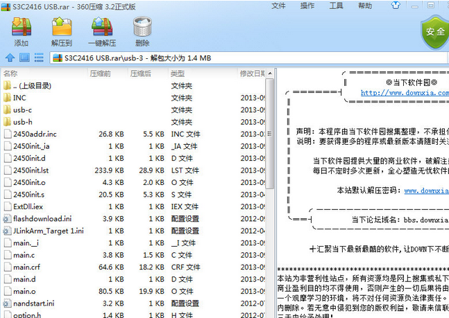The image size is (449, 318).
Task: Sort by 修改日期 column header
Action: tap(251, 73)
